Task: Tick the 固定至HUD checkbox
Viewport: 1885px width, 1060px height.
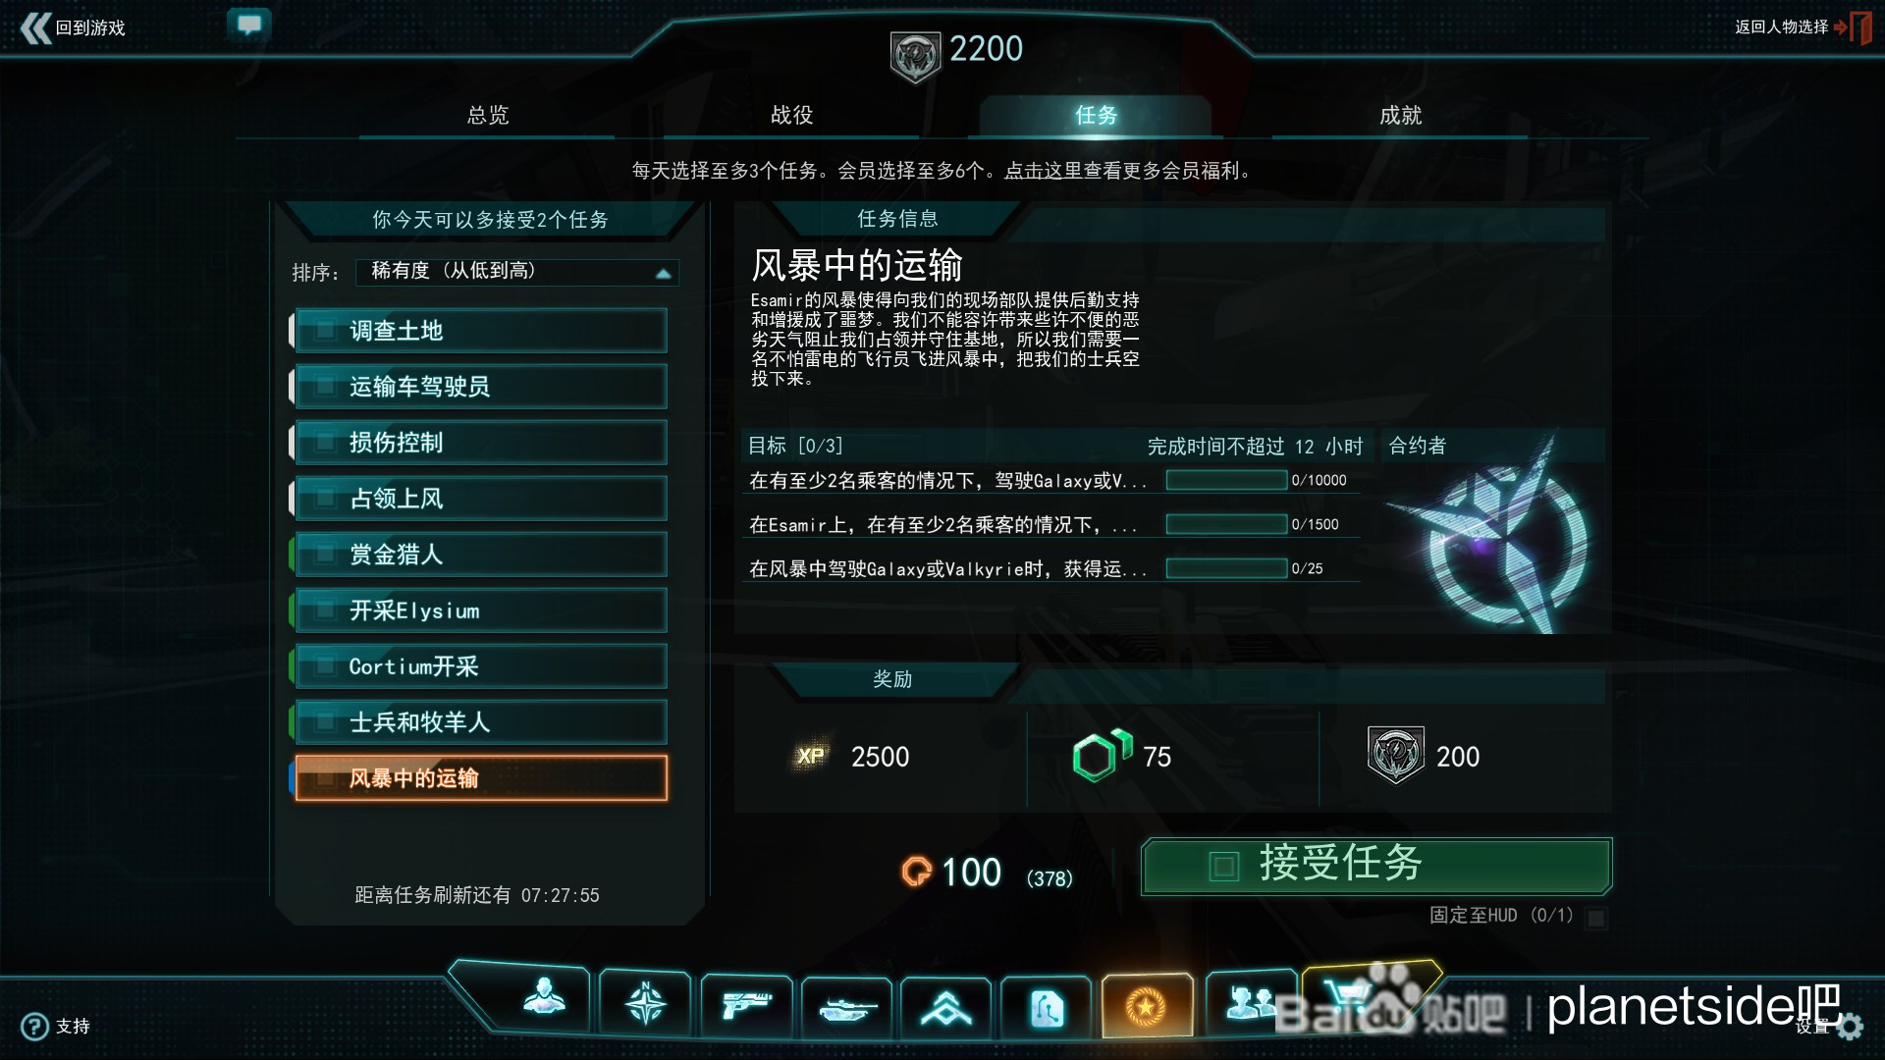Action: pos(1596,918)
